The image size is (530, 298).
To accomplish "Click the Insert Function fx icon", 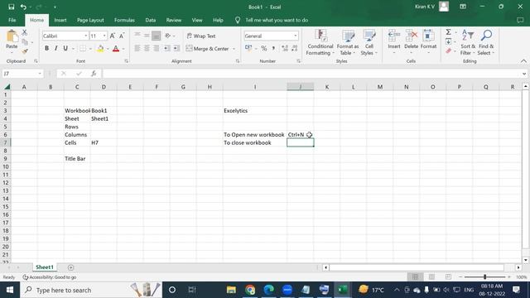I will [94, 74].
